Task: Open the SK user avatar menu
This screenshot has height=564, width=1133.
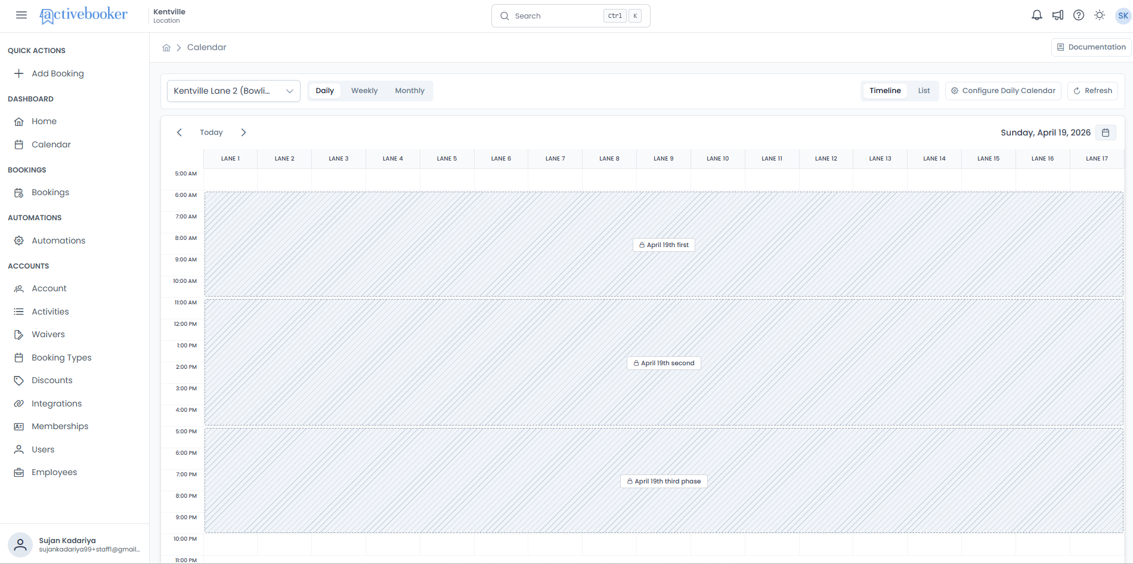Action: [1123, 16]
